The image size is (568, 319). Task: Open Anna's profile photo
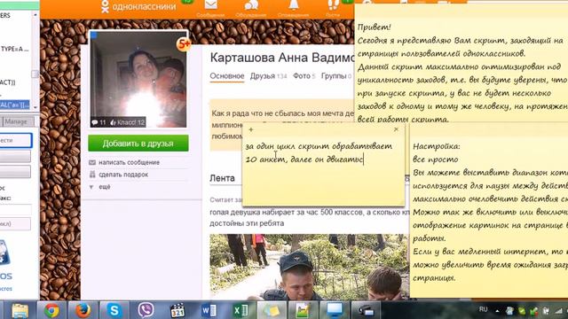(x=138, y=79)
